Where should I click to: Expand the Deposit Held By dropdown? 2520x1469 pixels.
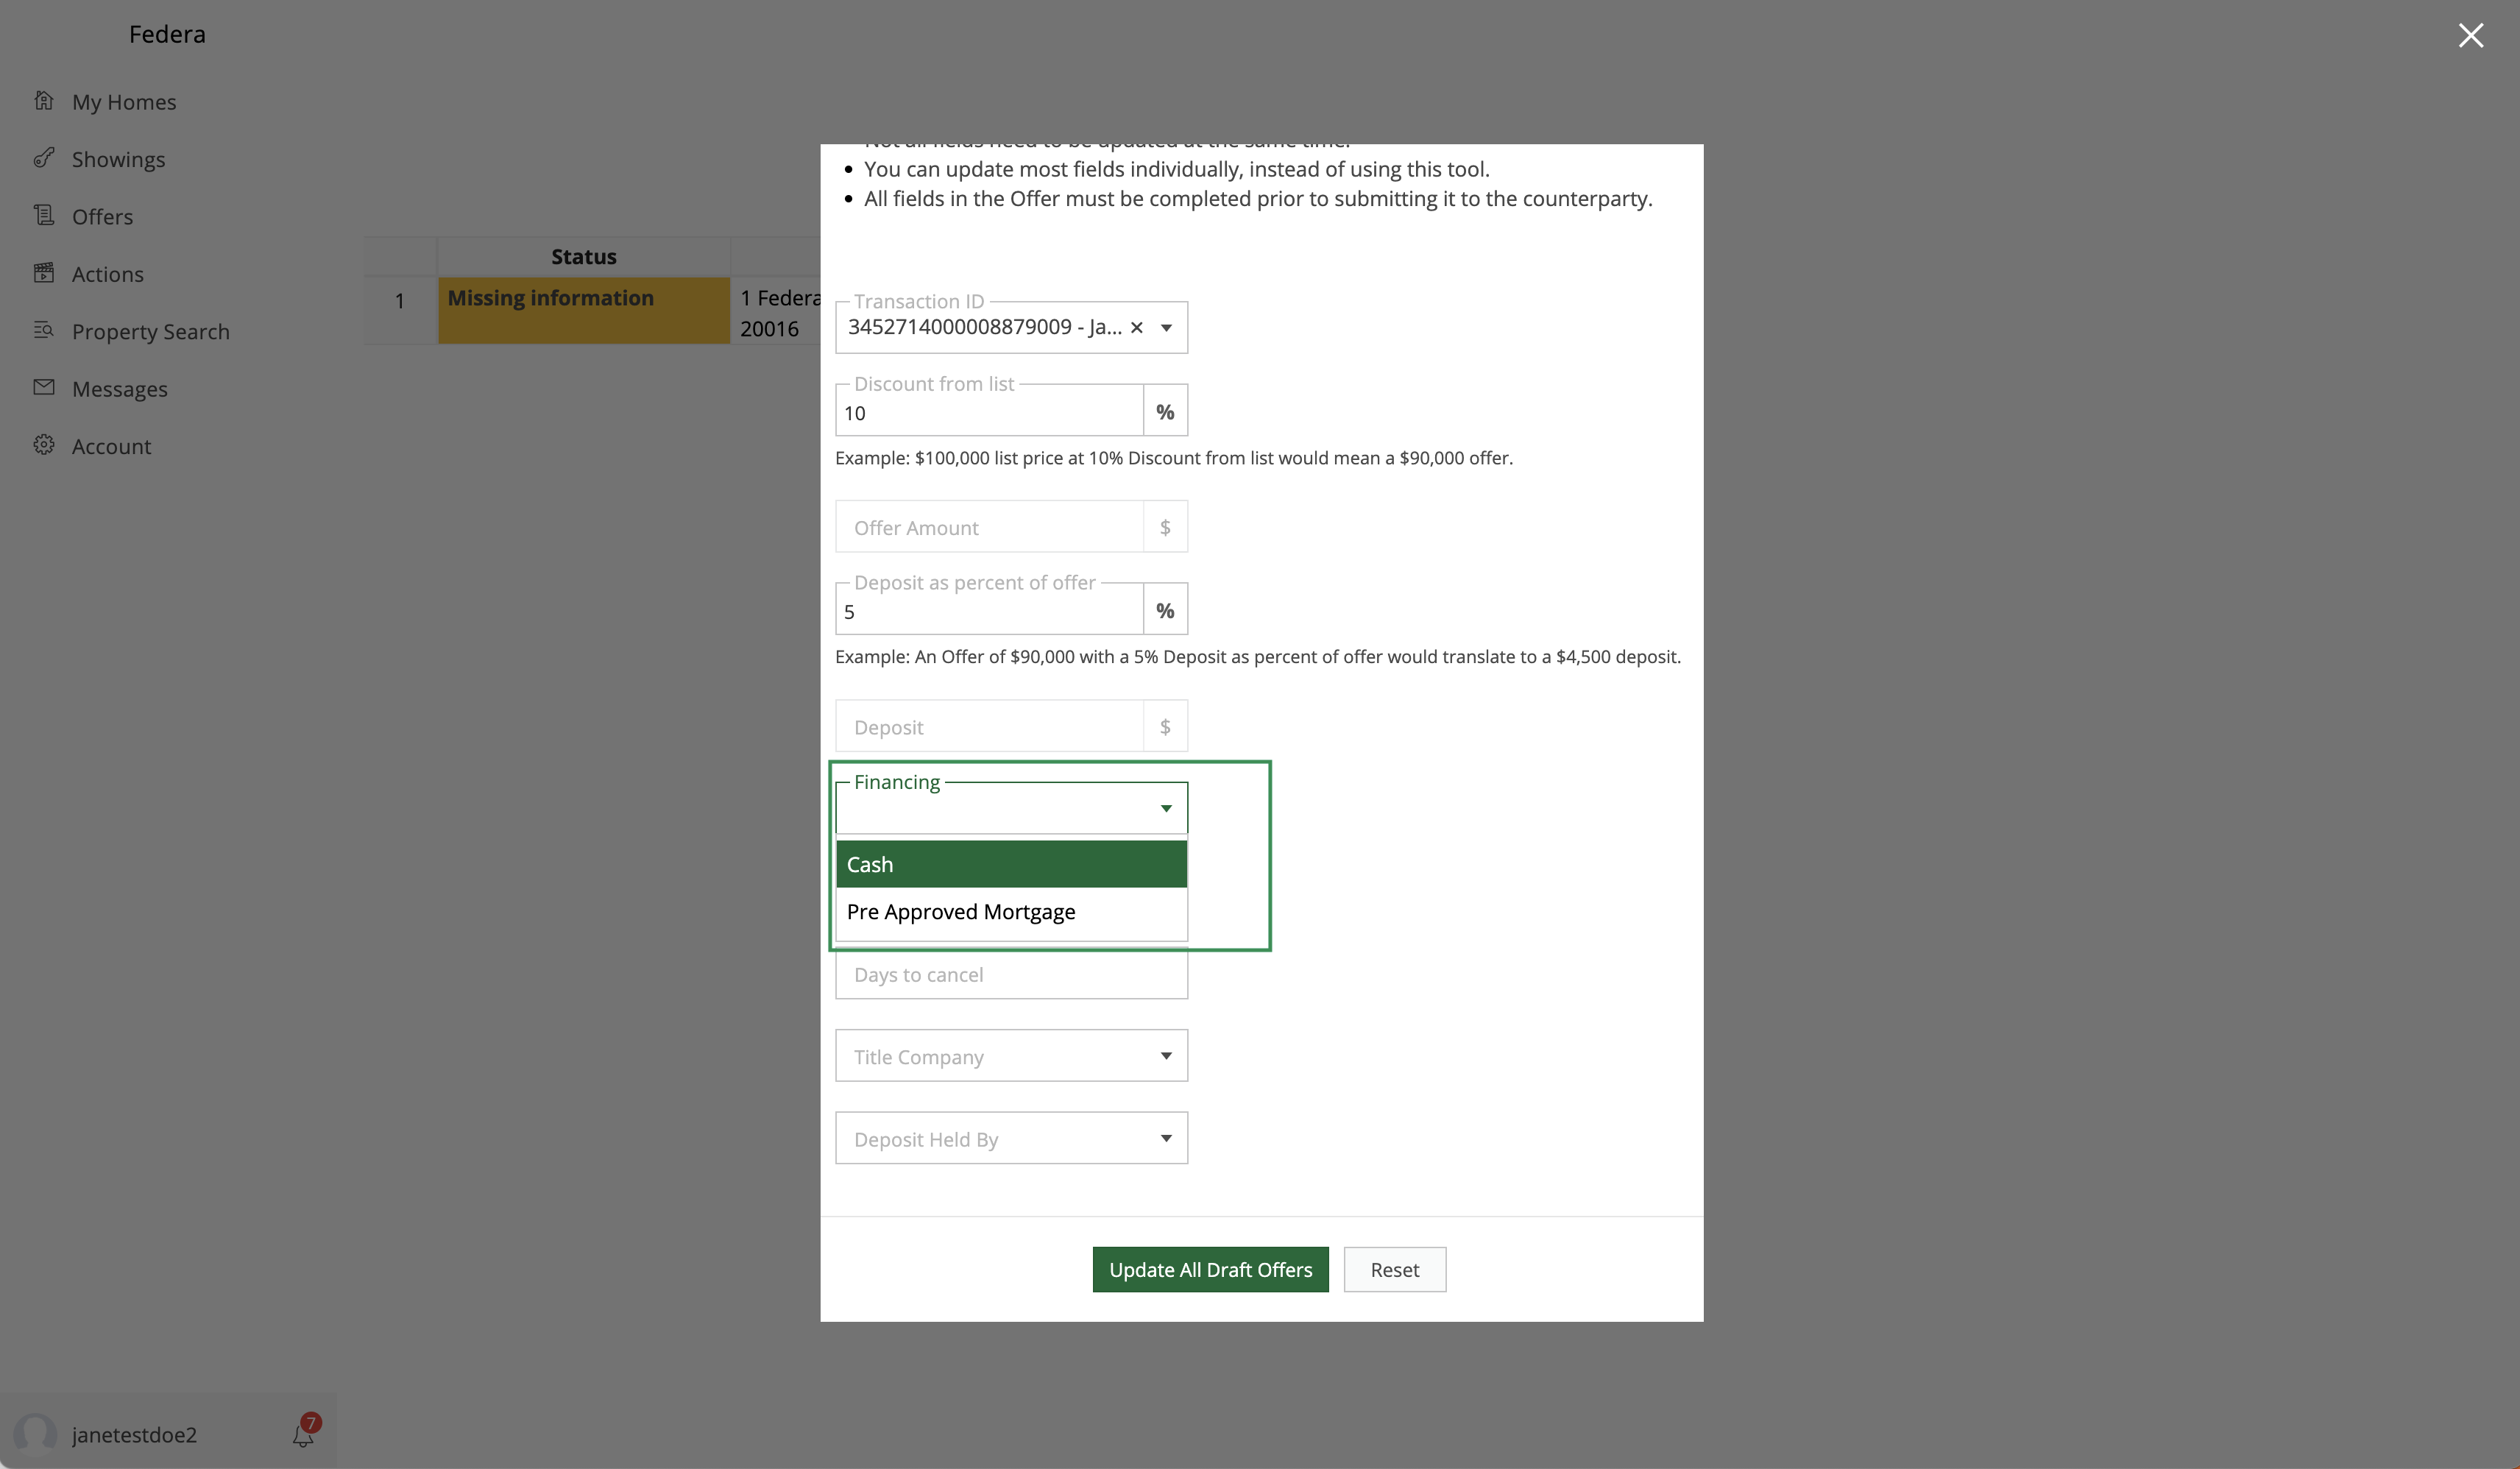[1011, 1138]
